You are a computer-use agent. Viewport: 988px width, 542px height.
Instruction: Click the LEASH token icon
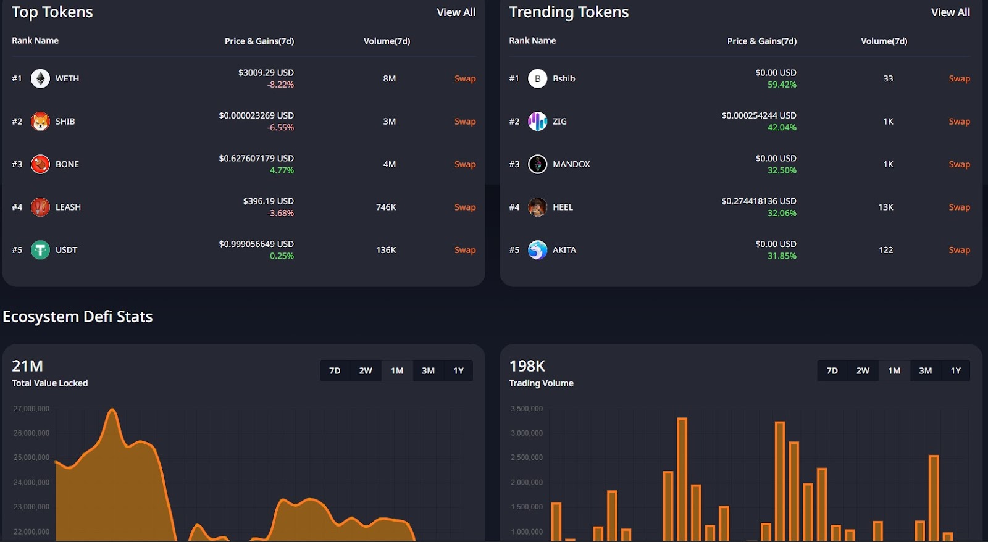coord(40,207)
